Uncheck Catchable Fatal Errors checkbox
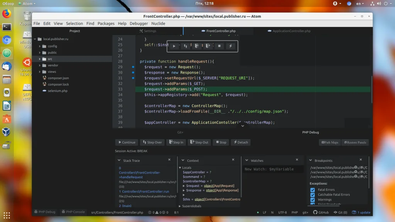 click(x=313, y=195)
